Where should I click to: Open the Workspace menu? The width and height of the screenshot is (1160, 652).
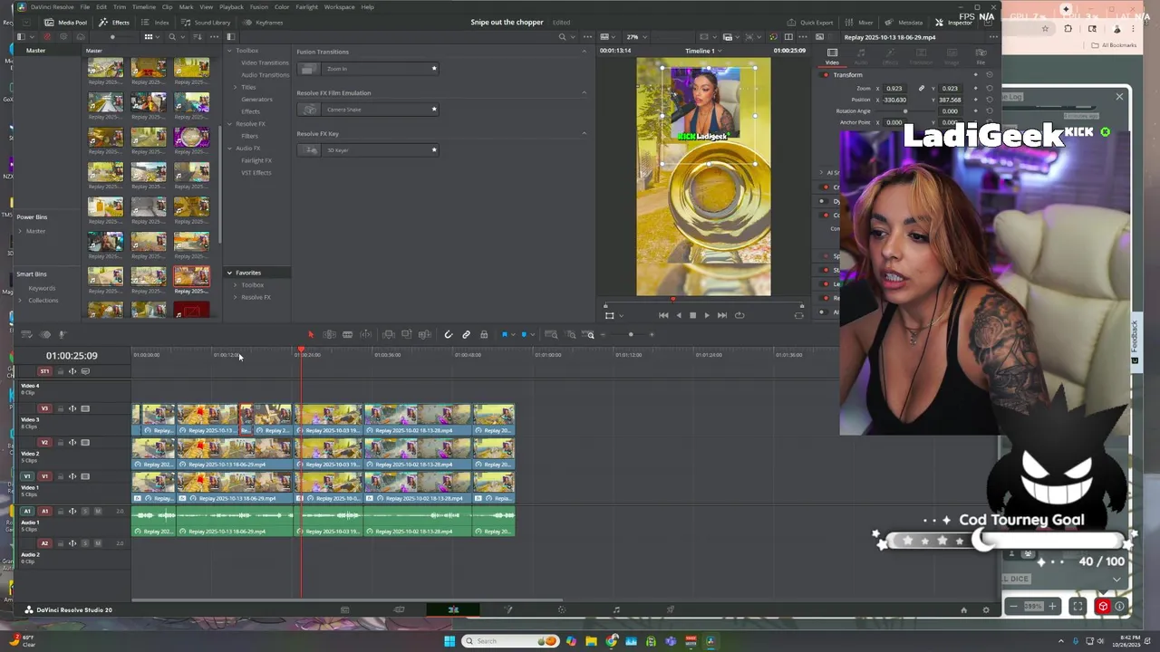pyautogui.click(x=339, y=6)
